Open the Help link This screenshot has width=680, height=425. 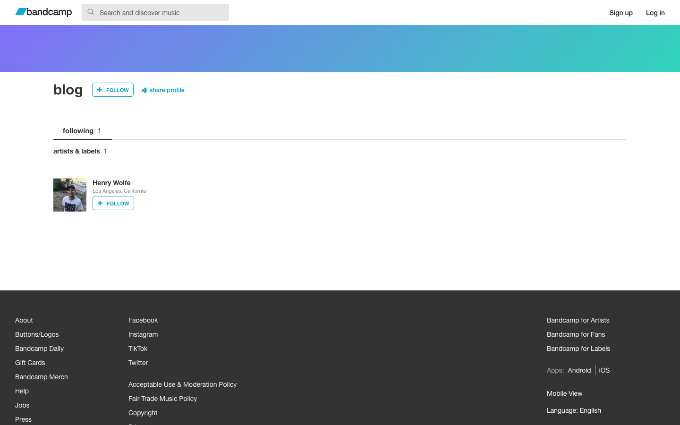pos(22,391)
